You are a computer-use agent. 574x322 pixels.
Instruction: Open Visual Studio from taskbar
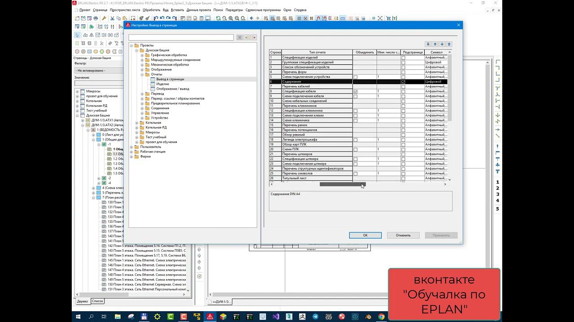coord(276,317)
